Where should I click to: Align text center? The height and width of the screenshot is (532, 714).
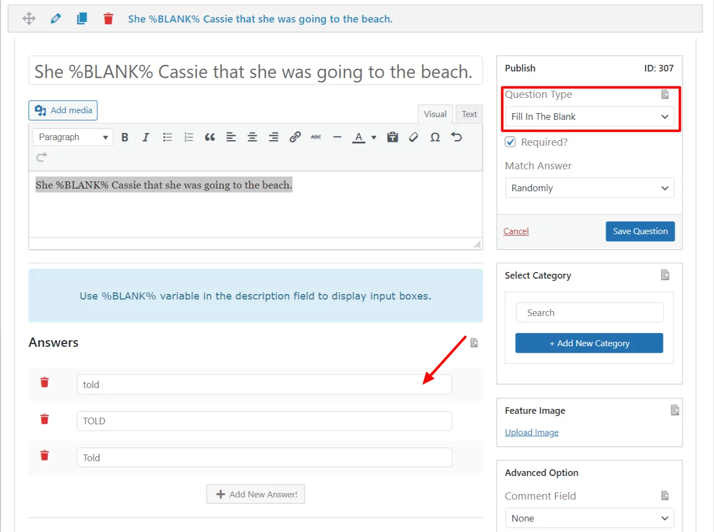click(252, 137)
